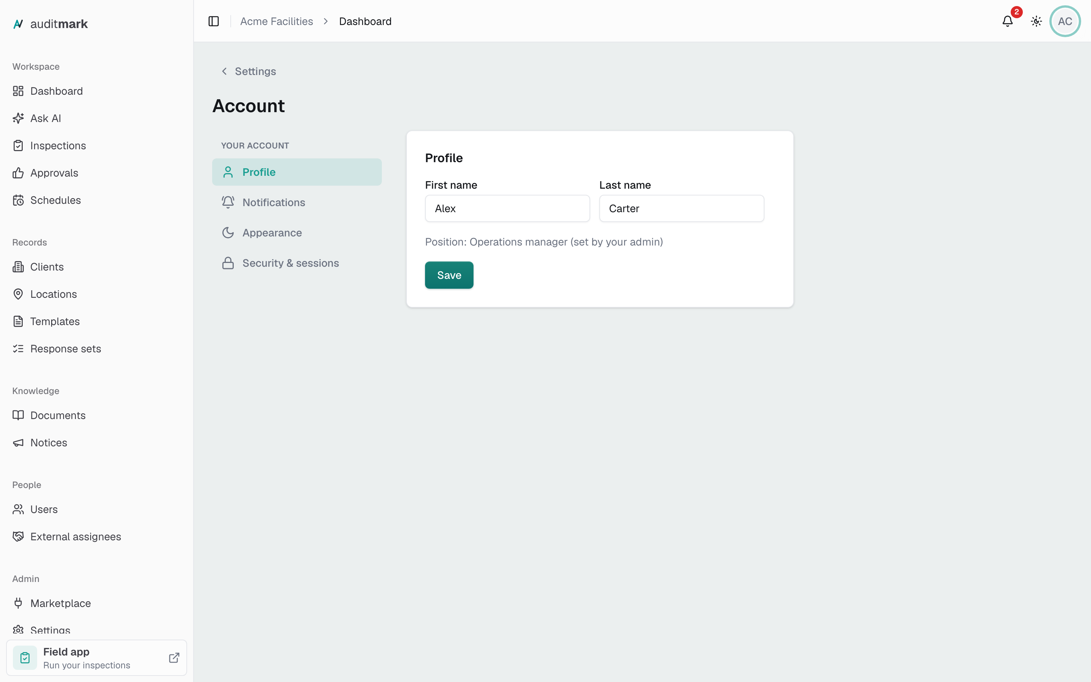The height and width of the screenshot is (682, 1091).
Task: Open Users in the sidebar
Action: 97,509
